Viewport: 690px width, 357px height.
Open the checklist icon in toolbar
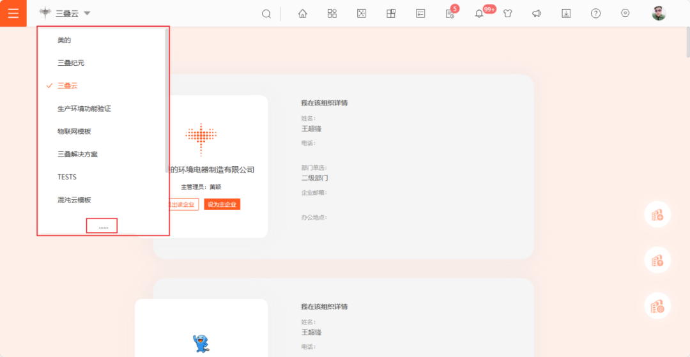point(420,13)
